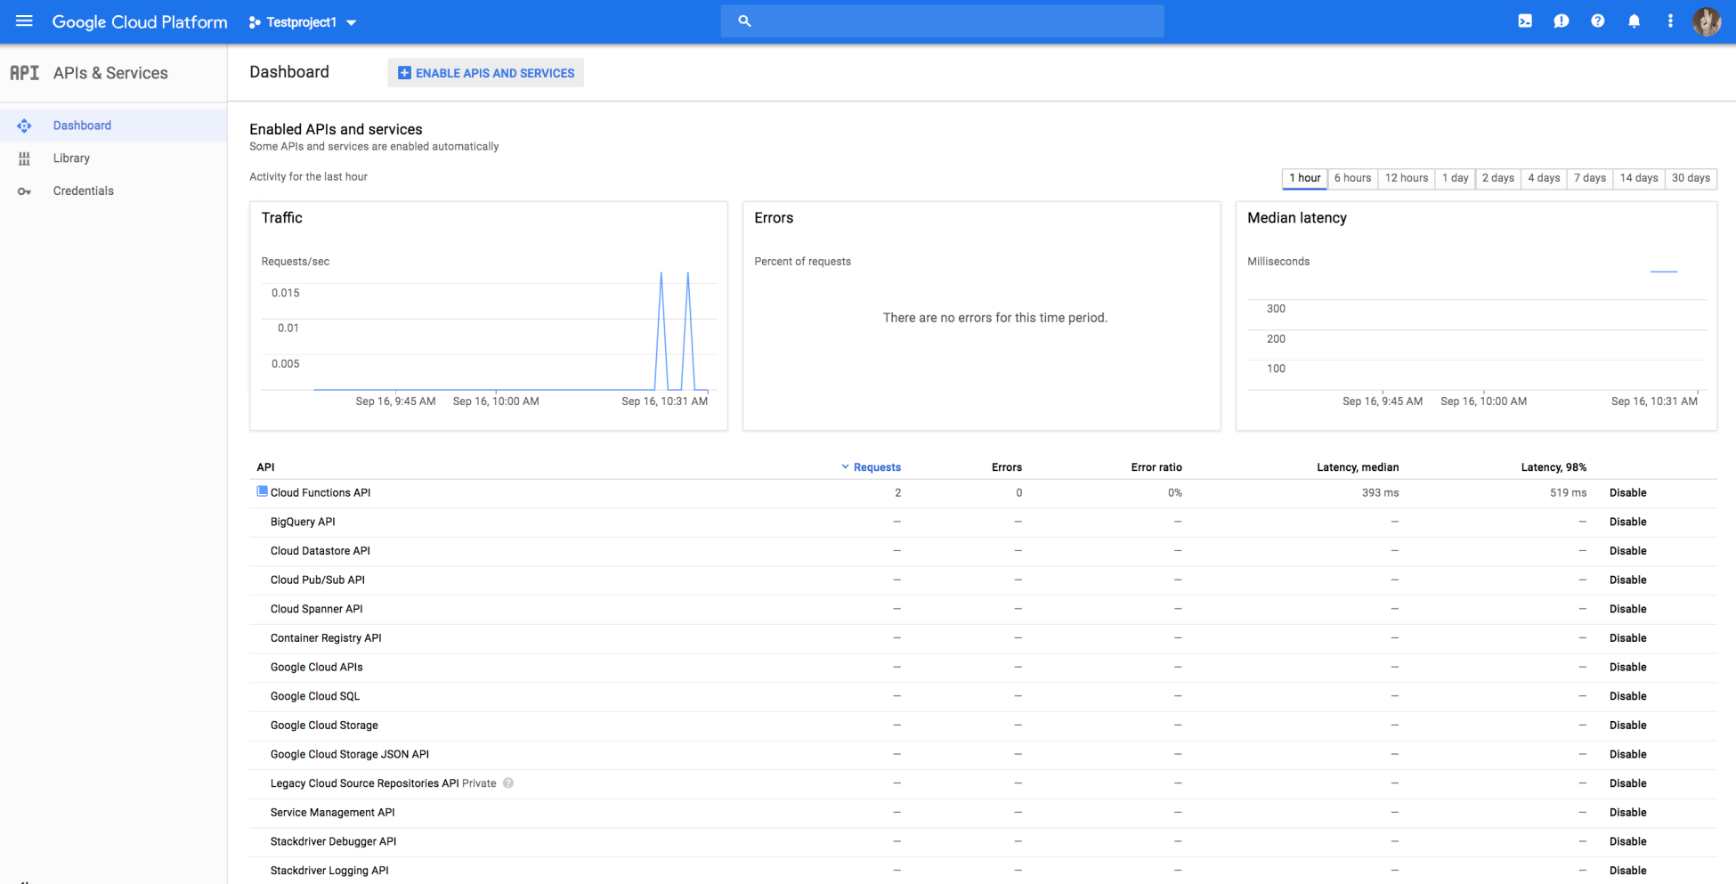Image resolution: width=1736 pixels, height=884 pixels.
Task: Disable the Container Registry API
Action: pyautogui.click(x=1627, y=638)
